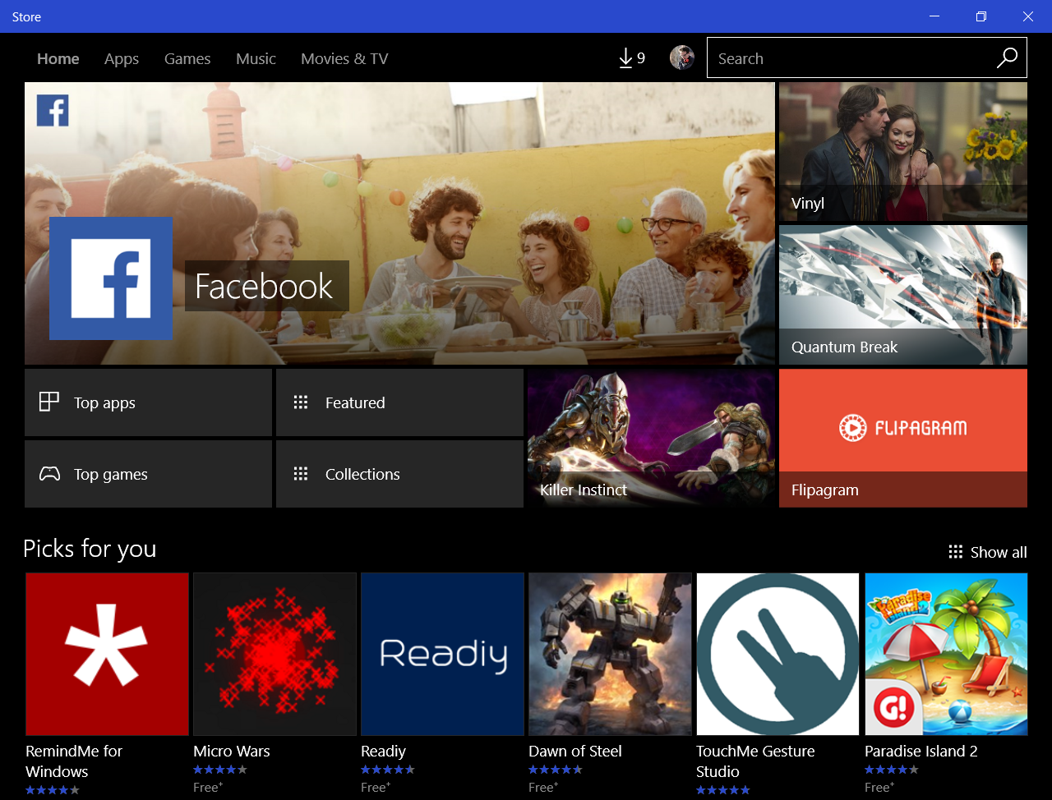Click the Picks for you heading

[x=90, y=549]
